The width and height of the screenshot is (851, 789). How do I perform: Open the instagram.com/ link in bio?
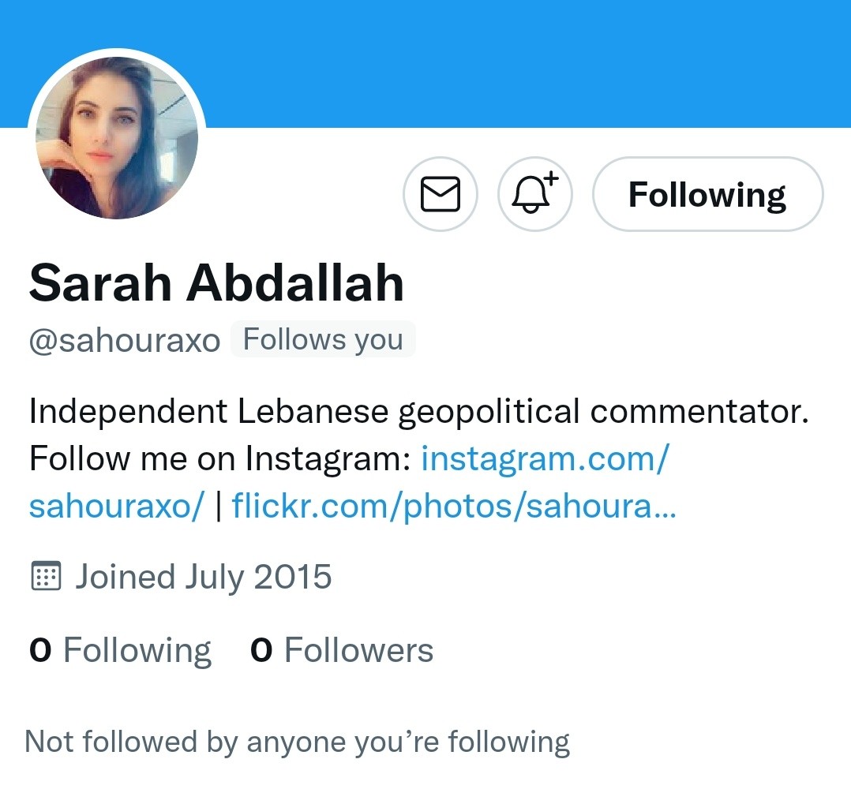tap(545, 459)
